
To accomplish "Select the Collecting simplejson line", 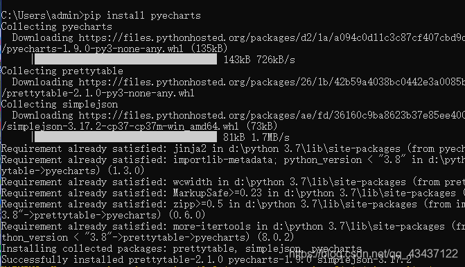I will point(60,104).
